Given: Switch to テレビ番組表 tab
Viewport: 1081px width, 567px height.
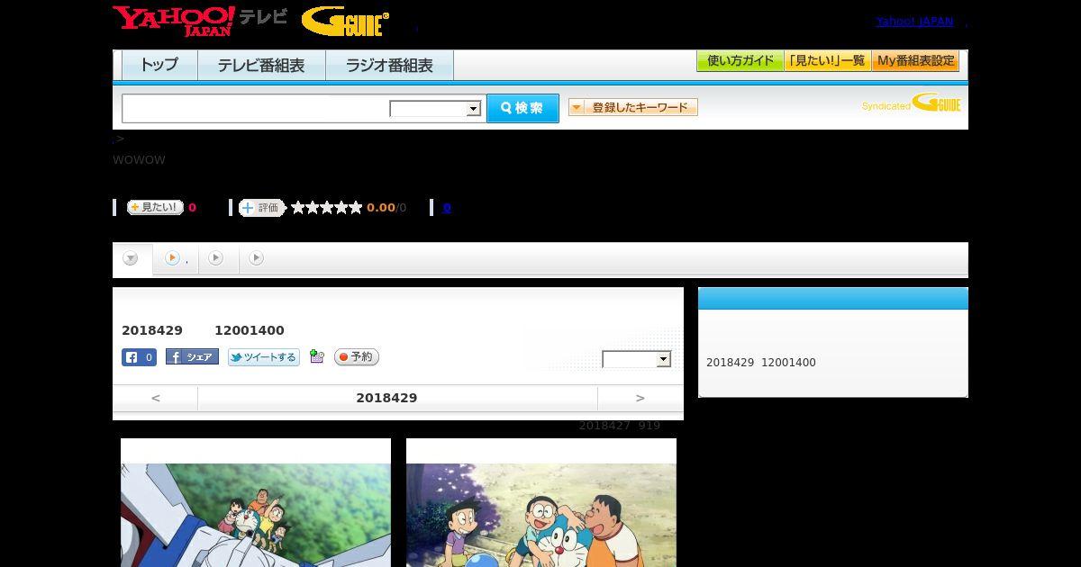Looking at the screenshot, I should point(261,65).
